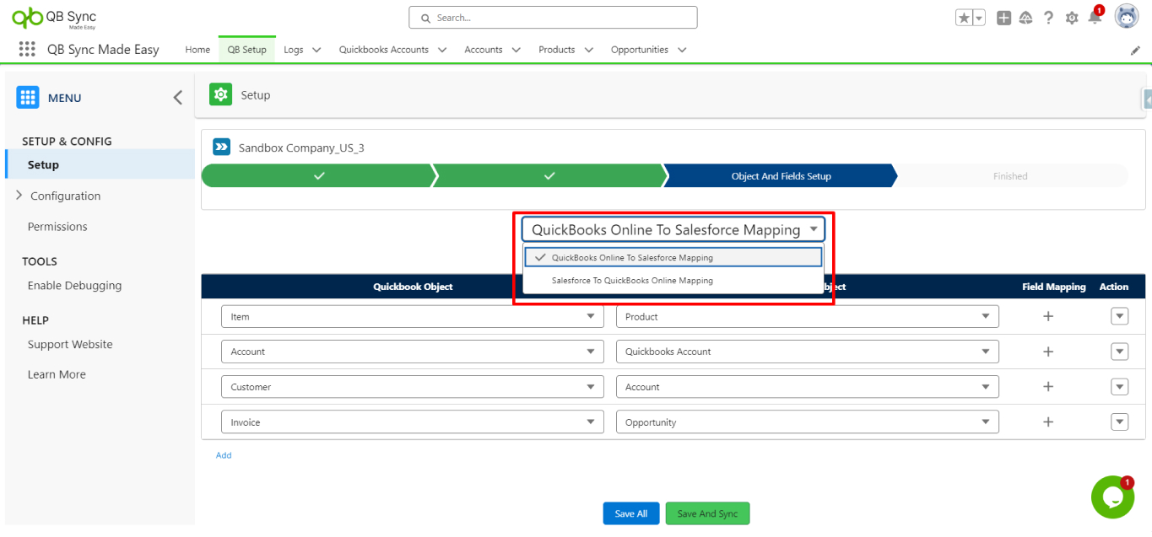Open the chat support bubble
The width and height of the screenshot is (1152, 537).
pyautogui.click(x=1112, y=497)
